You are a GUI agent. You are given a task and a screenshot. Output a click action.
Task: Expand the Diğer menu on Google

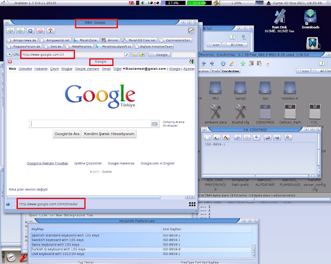tap(119, 68)
